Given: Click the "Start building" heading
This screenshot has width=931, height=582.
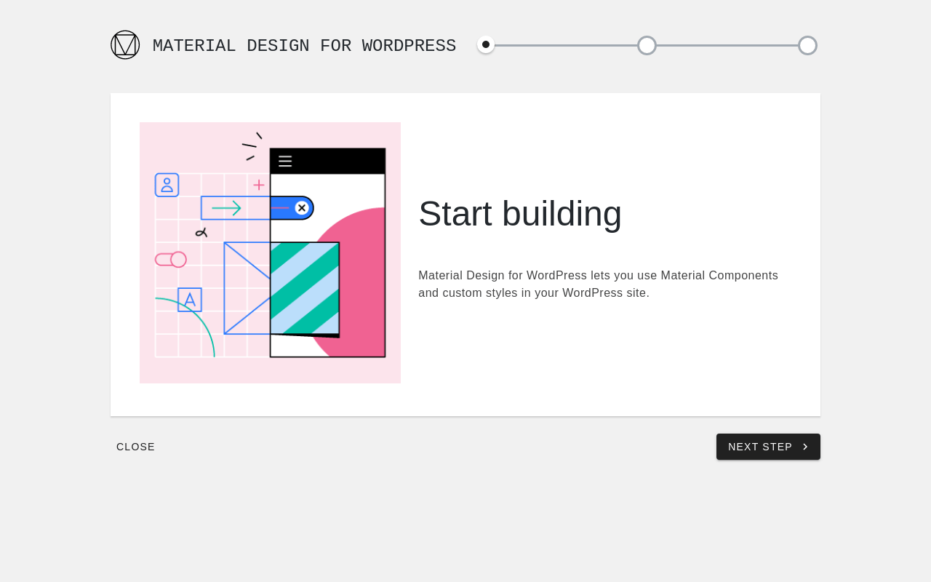Looking at the screenshot, I should (x=520, y=214).
